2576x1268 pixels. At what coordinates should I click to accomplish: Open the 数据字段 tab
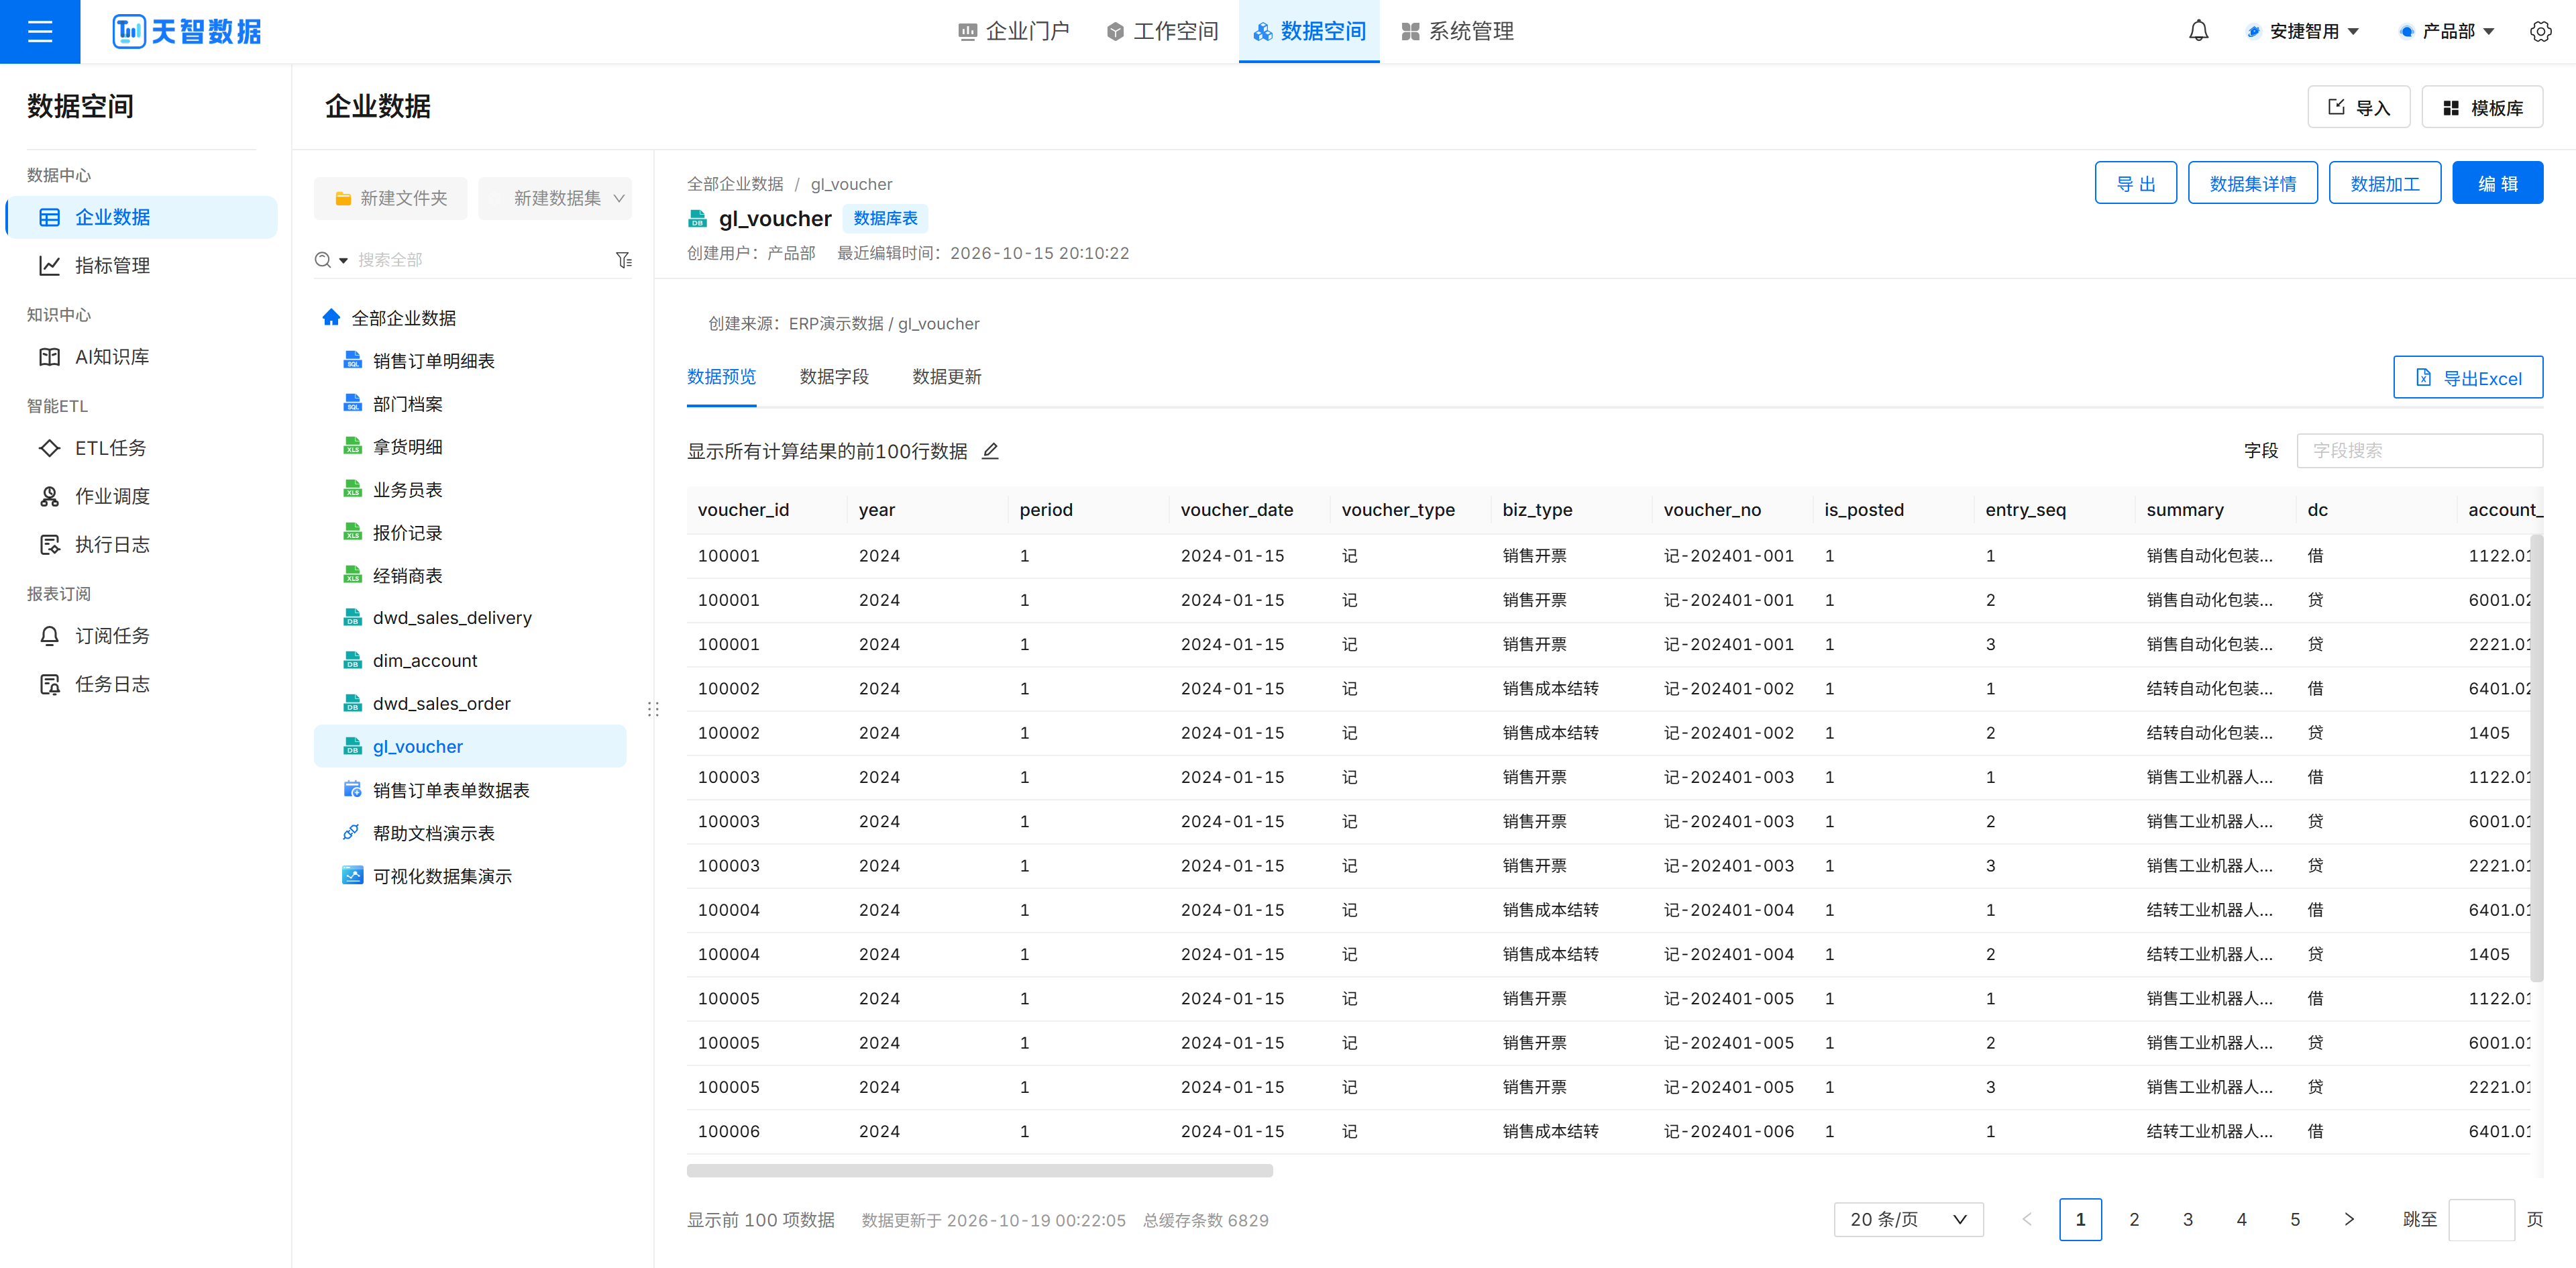[834, 377]
